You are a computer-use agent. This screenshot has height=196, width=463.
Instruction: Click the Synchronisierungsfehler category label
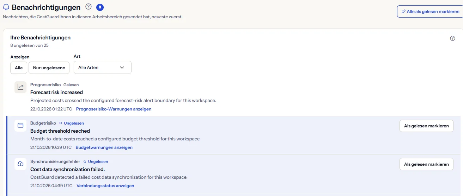pos(55,162)
